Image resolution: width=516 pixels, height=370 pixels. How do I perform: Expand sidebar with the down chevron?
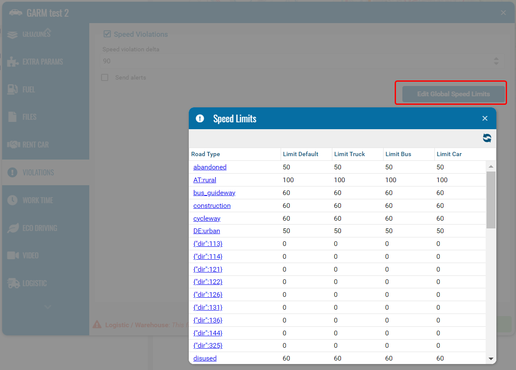tap(47, 307)
